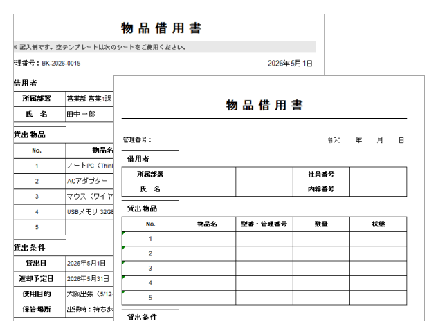Image resolution: width=438 pixels, height=321 pixels.
Task: Select the value 営業部 営業1課
Action: coord(90,99)
